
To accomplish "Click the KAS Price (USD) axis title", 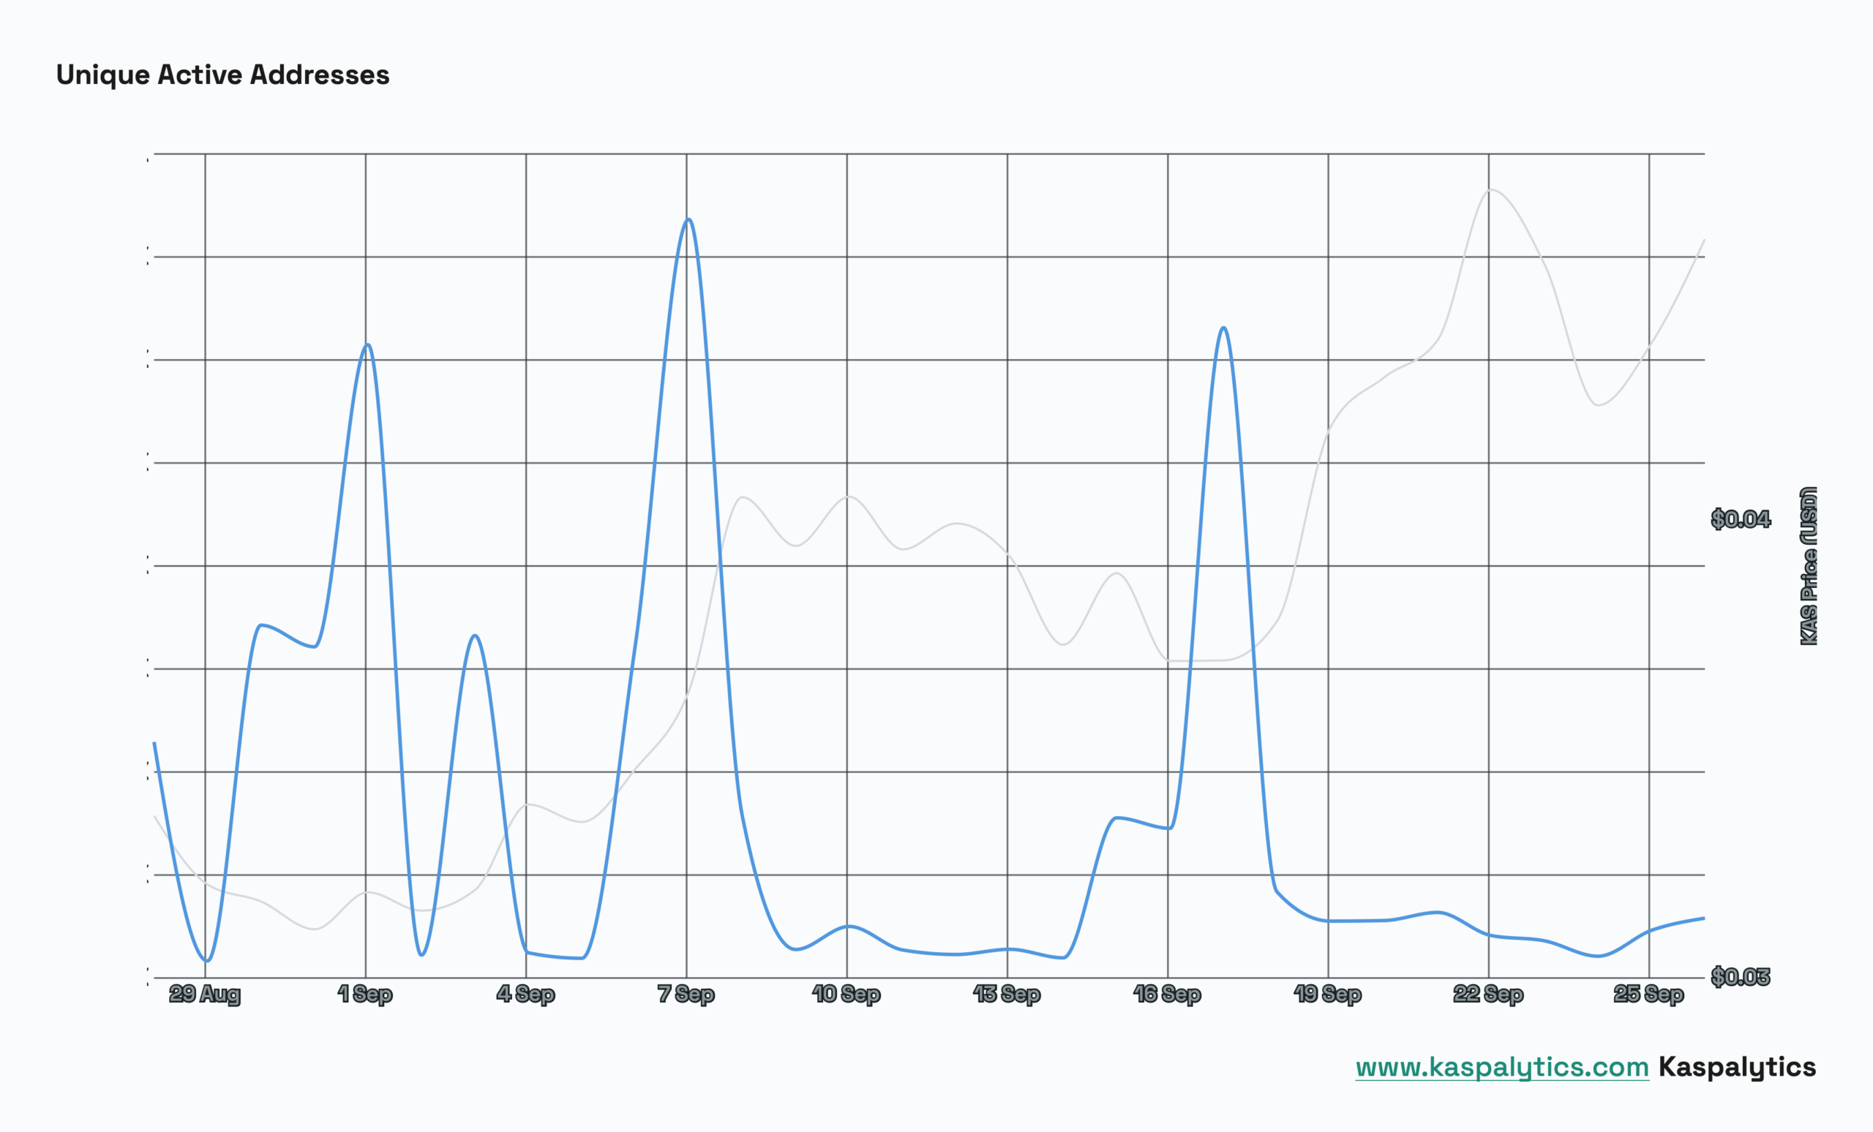I will (1809, 566).
